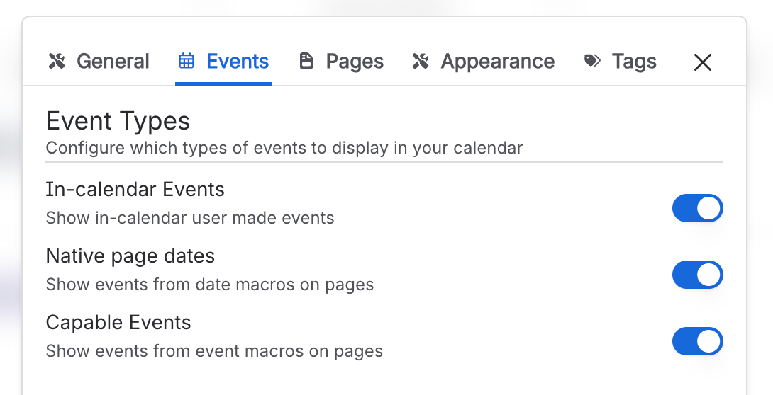Screen dimensions: 773x395
Task: Select the Events tab label
Action: point(238,62)
